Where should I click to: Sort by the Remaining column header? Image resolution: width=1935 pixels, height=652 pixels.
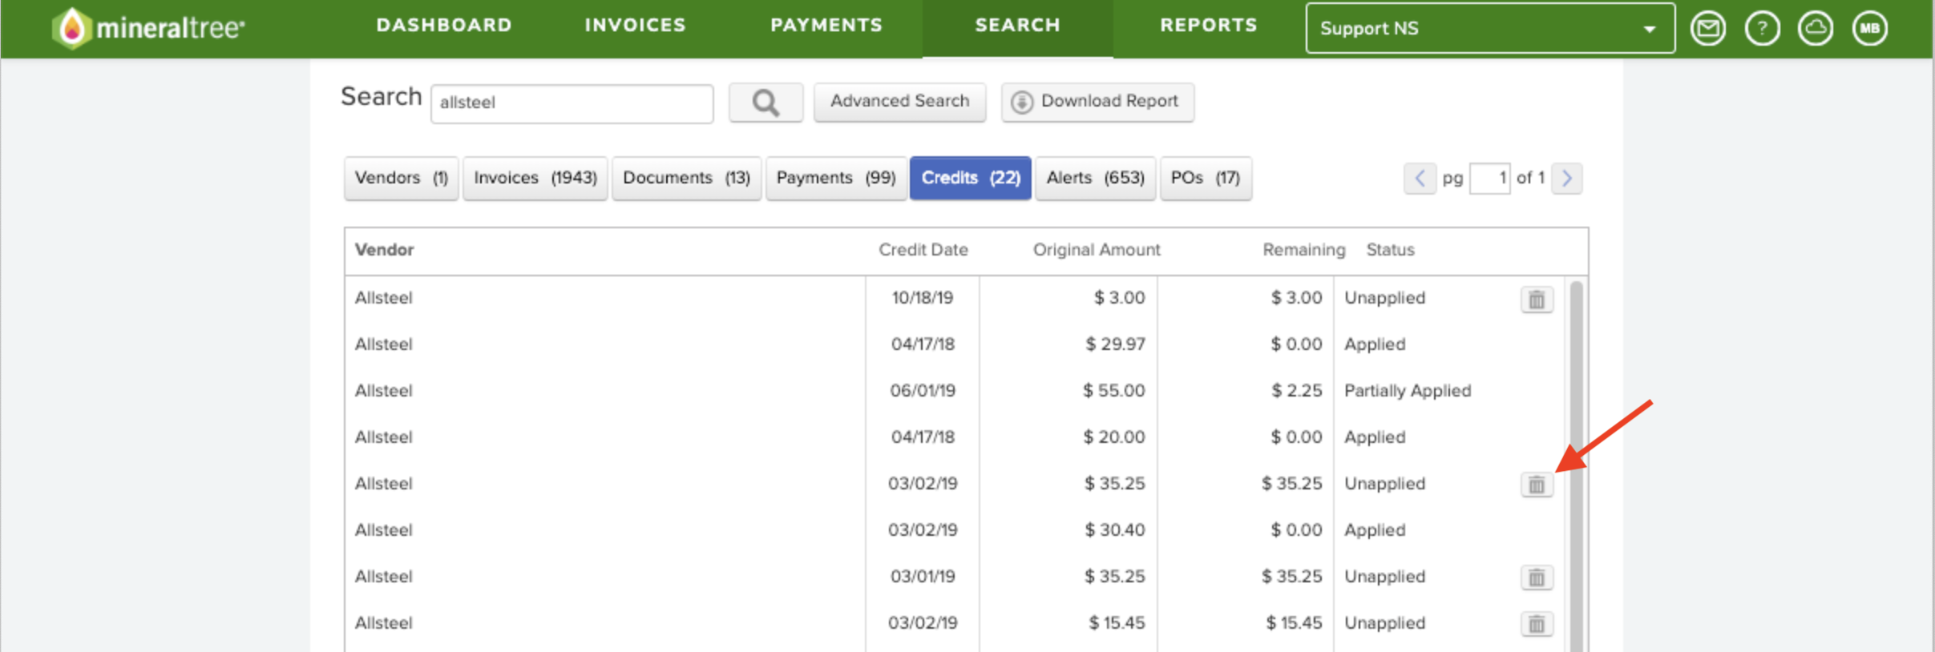point(1304,250)
